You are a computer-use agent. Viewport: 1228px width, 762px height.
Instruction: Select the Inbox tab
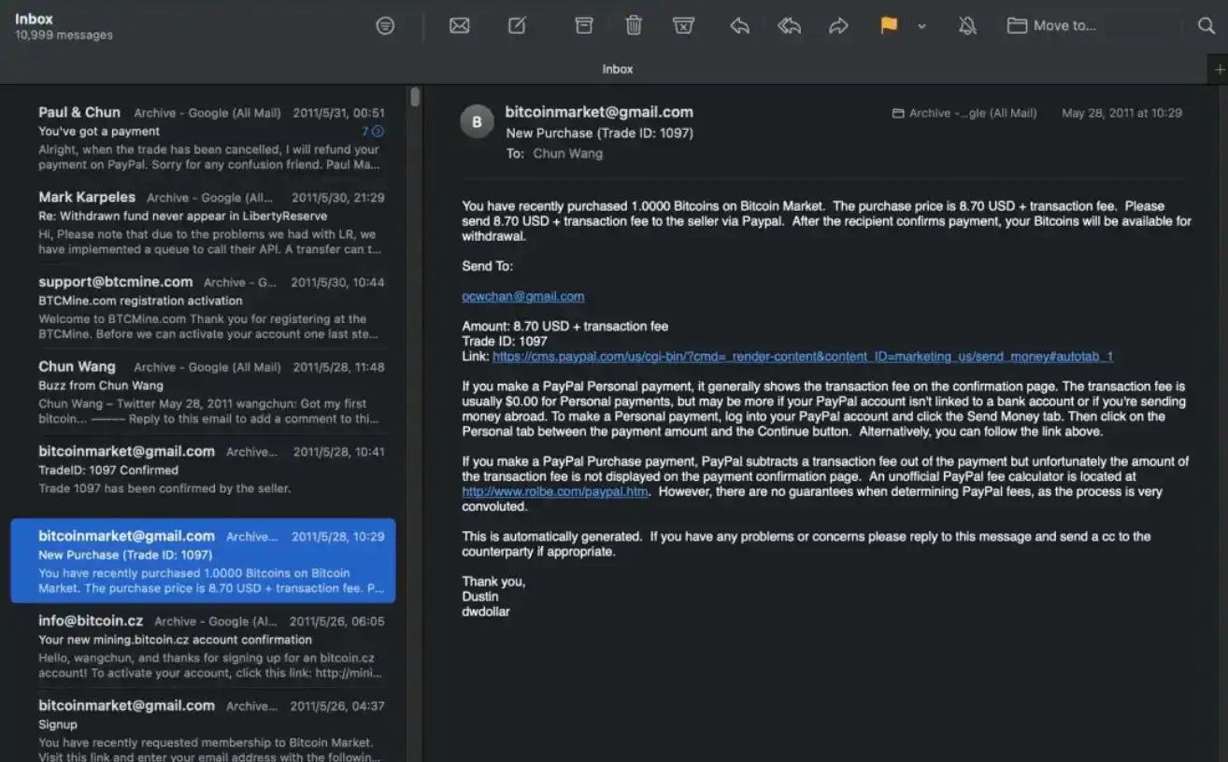[618, 69]
